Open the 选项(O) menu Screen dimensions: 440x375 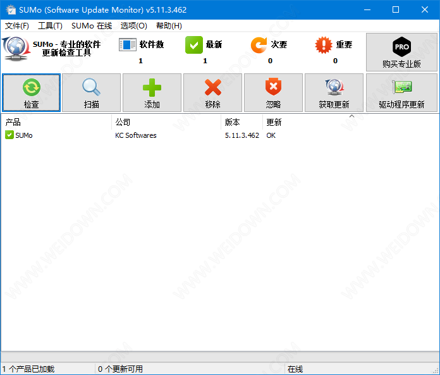point(134,26)
